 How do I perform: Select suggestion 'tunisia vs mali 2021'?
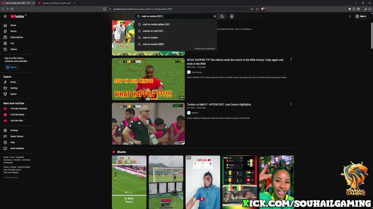(176, 31)
